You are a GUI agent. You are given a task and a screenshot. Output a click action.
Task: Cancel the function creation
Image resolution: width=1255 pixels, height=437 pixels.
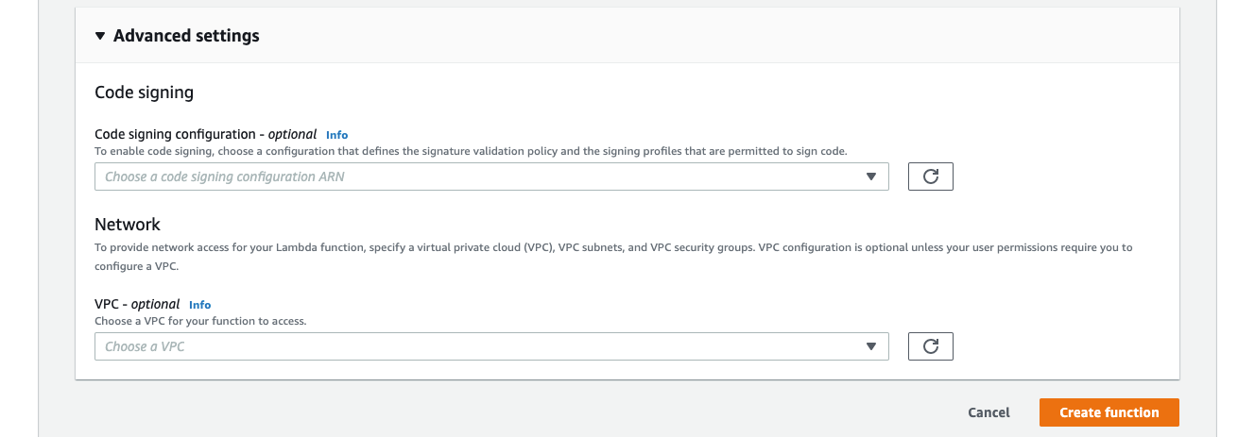pyautogui.click(x=989, y=412)
